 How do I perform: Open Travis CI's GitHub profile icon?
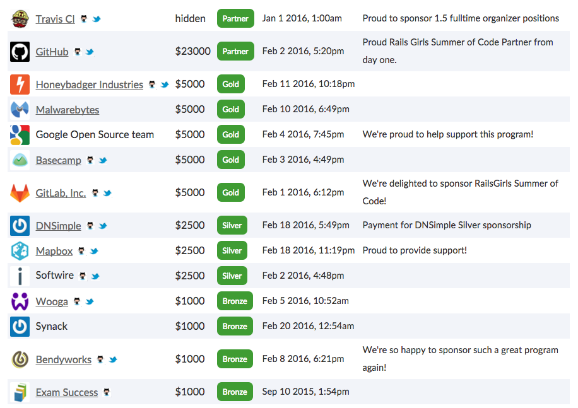(84, 19)
